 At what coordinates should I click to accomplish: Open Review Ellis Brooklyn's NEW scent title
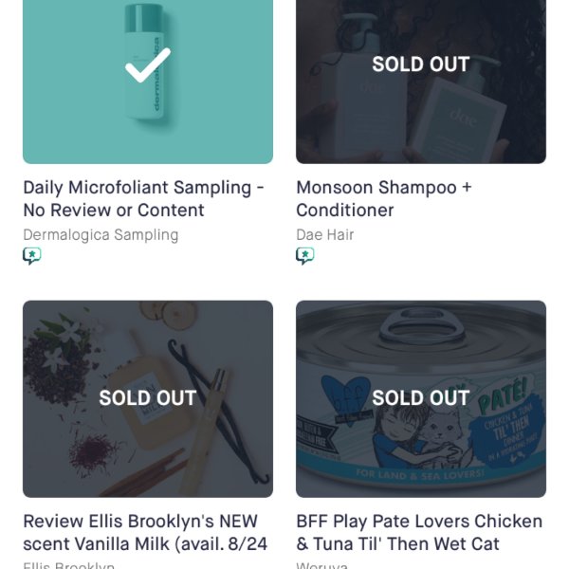(x=145, y=532)
